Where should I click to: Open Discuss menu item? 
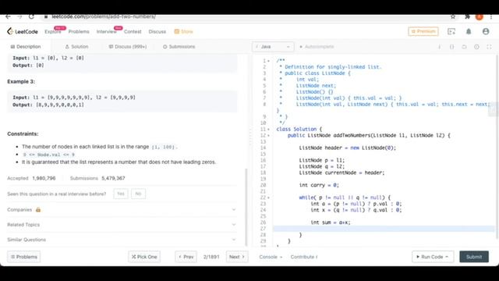[157, 31]
